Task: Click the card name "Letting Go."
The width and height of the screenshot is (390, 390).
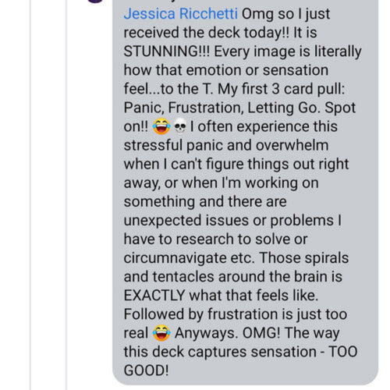Action: pyautogui.click(x=284, y=108)
